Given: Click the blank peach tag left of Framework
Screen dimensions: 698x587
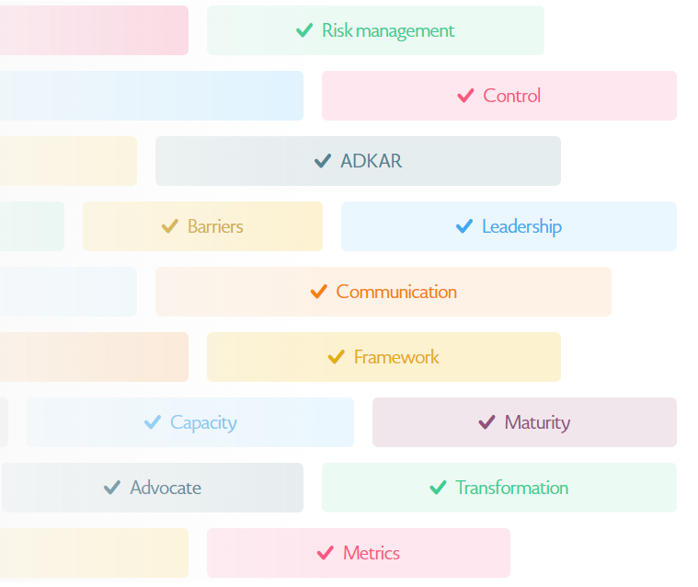Looking at the screenshot, I should 94,357.
